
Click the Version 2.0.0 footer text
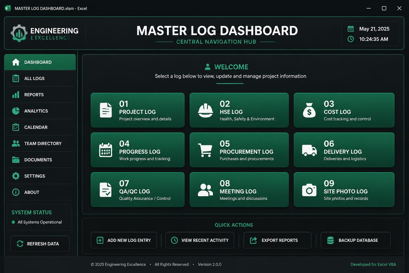click(210, 264)
